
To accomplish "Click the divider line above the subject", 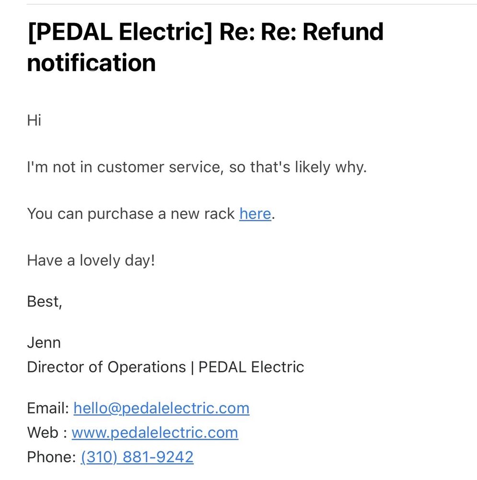I will click(252, 4).
